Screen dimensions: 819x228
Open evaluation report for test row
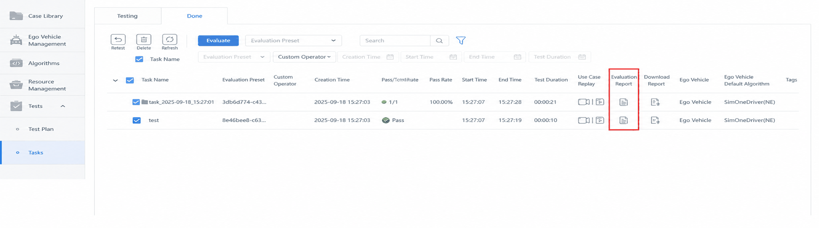click(x=623, y=120)
